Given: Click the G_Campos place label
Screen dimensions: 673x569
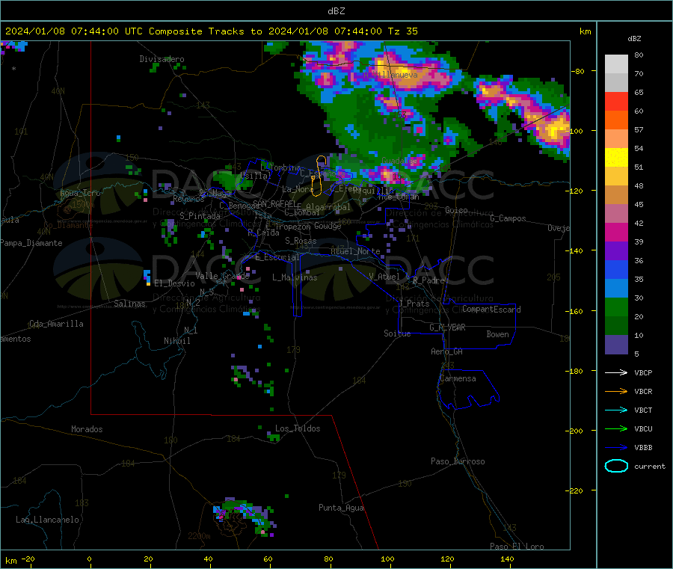Looking at the screenshot, I should pyautogui.click(x=508, y=218).
